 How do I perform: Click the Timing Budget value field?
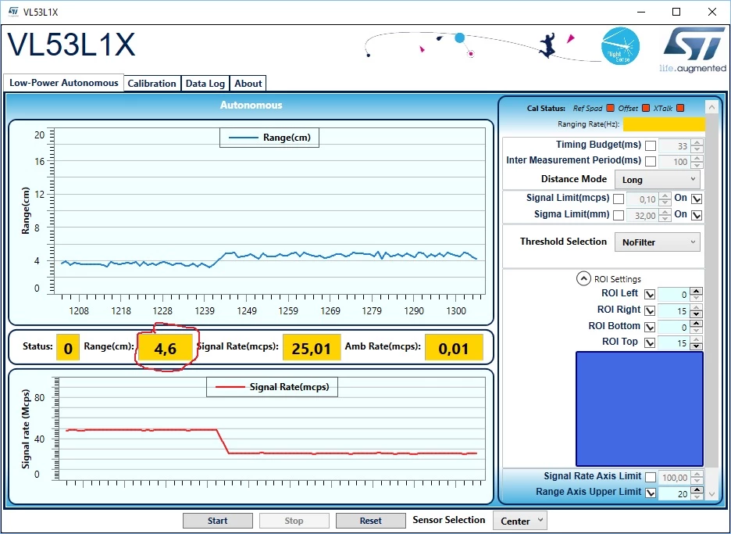point(674,146)
